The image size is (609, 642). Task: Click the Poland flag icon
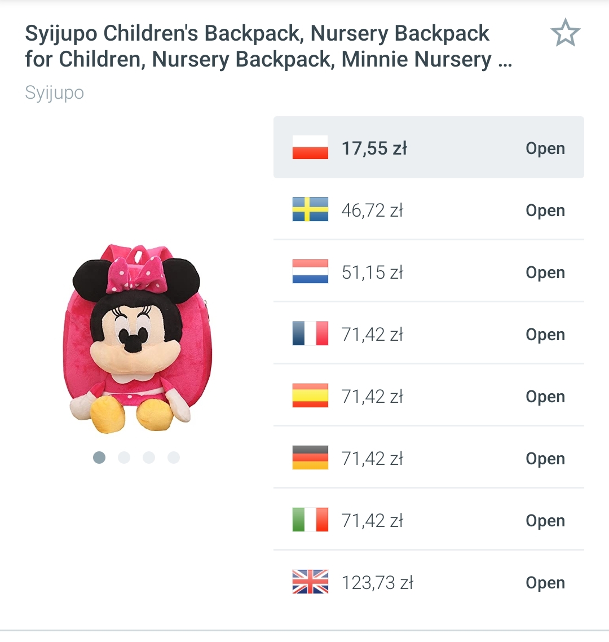(310, 148)
